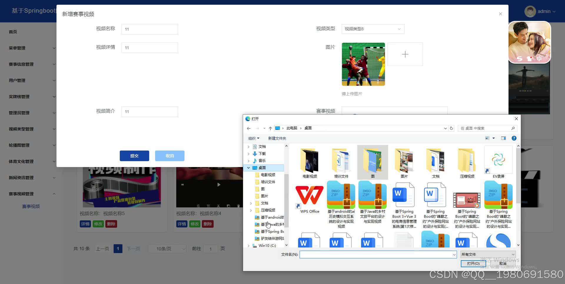Image resolution: width=565 pixels, height=284 pixels.
Task: Click the 提交 submit button
Action: click(134, 156)
